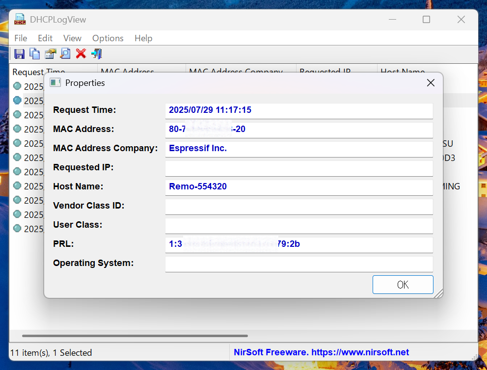
Task: Open the nirsoft.net link in status bar
Action: 360,352
